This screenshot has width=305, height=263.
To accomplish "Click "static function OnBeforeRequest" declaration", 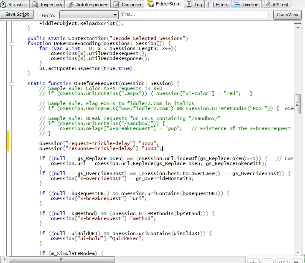I will click(103, 83).
